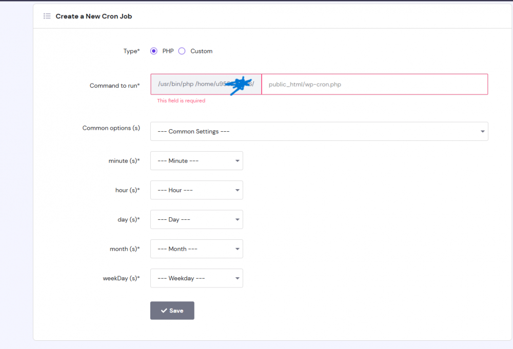Expand the Month options list

click(x=196, y=249)
